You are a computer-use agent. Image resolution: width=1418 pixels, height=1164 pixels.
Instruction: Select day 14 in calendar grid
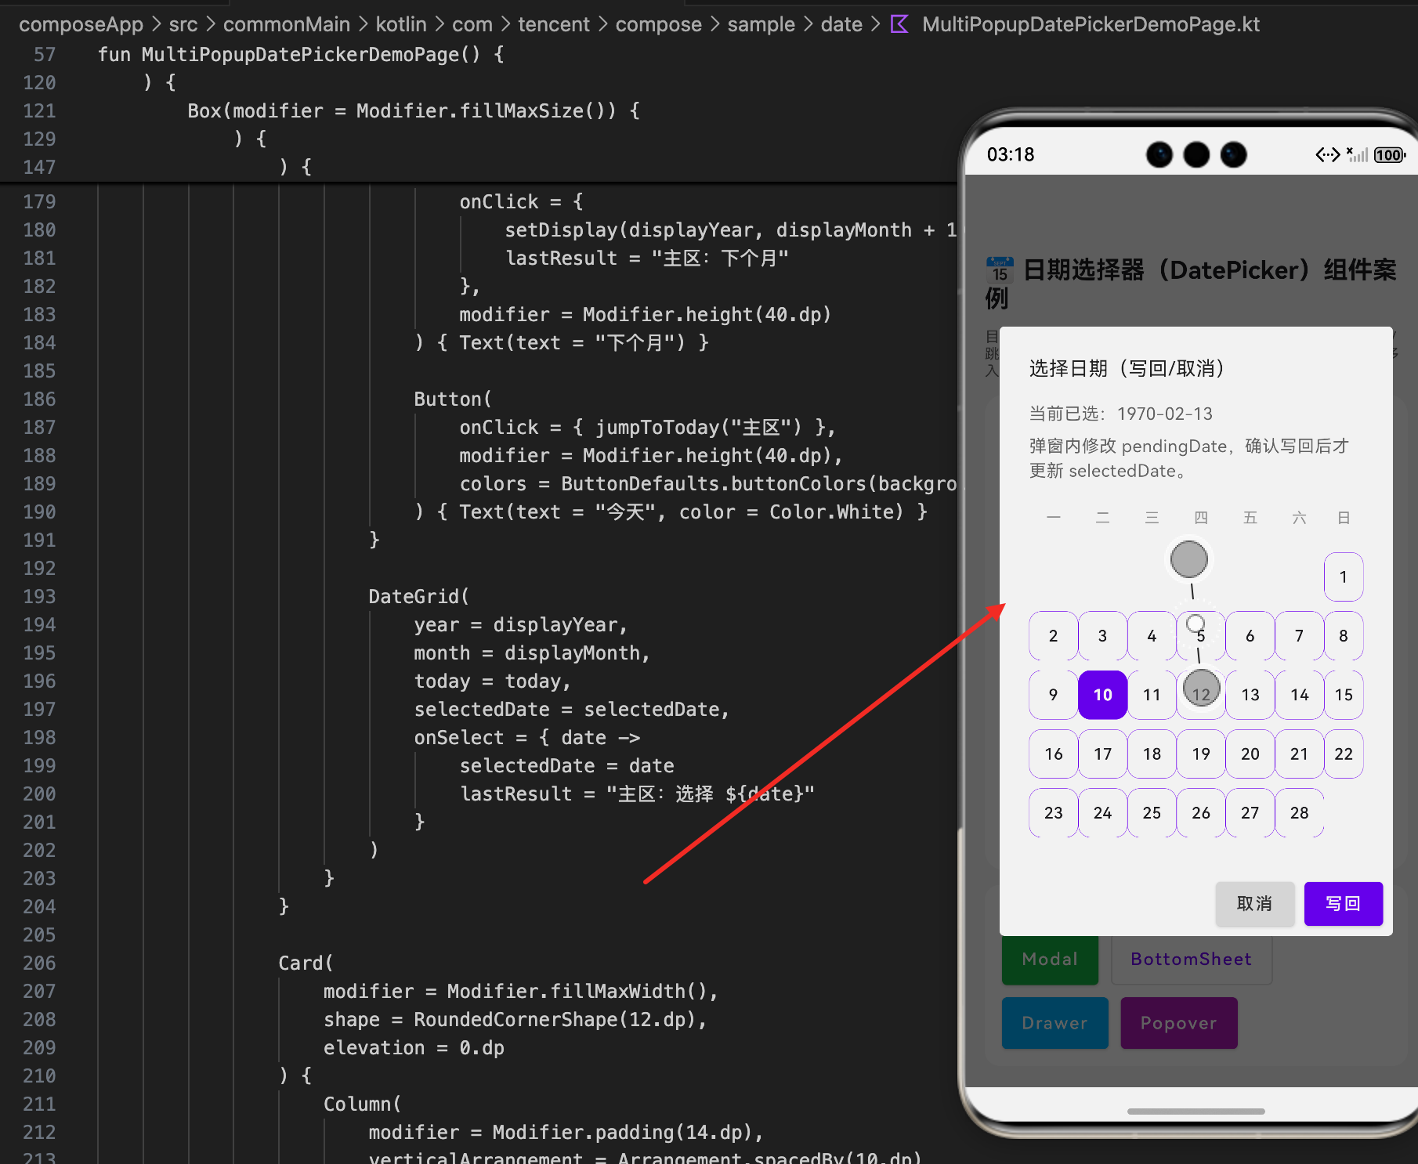[x=1299, y=695]
